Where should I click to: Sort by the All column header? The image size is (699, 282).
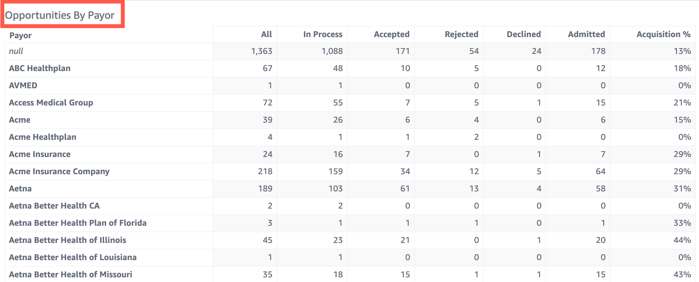[x=266, y=34]
